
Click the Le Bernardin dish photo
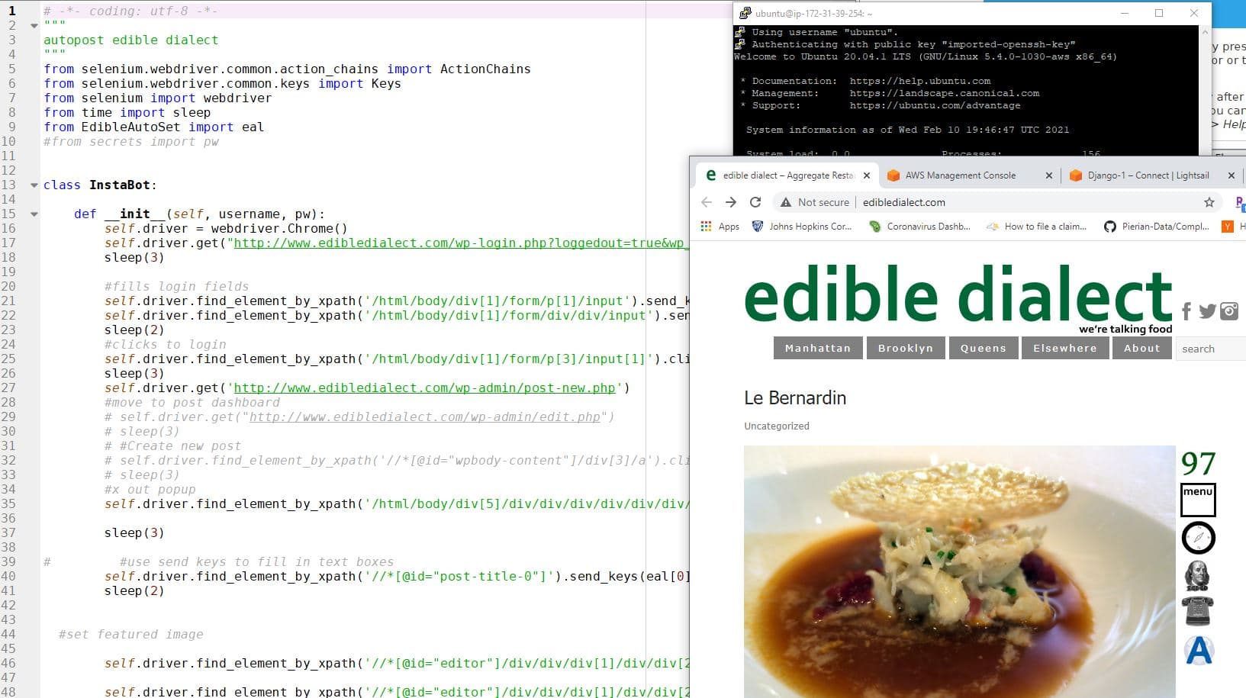click(960, 571)
